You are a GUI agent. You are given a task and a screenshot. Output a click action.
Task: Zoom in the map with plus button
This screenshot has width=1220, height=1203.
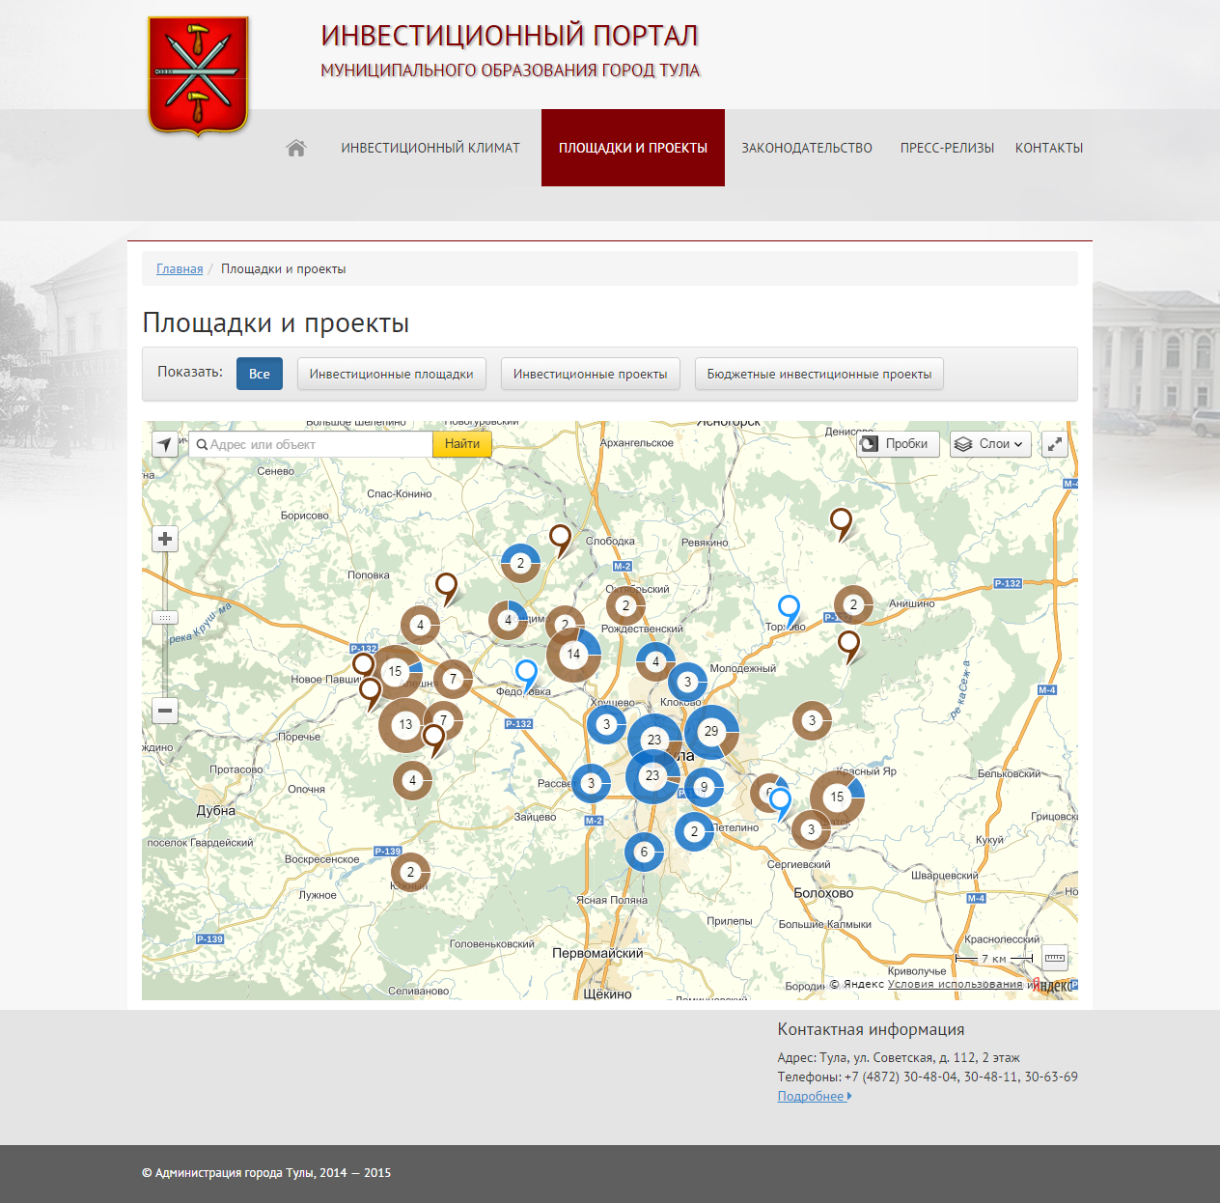165,539
